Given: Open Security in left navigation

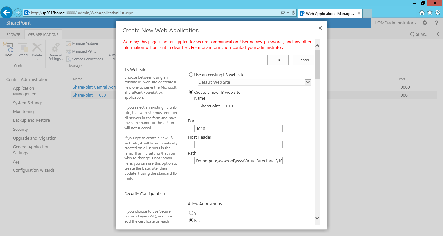Looking at the screenshot, I should pyautogui.click(x=20, y=129).
